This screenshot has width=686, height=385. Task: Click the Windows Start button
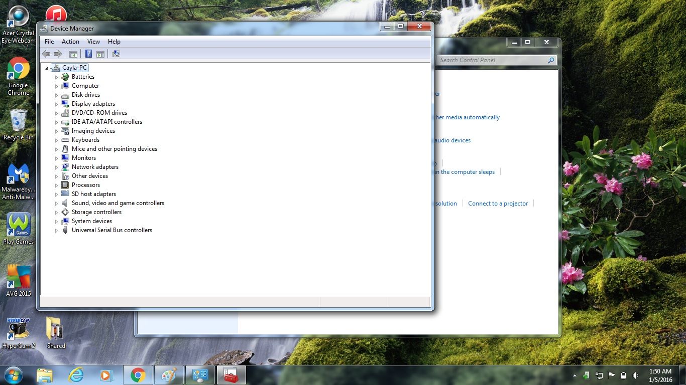tap(13, 375)
